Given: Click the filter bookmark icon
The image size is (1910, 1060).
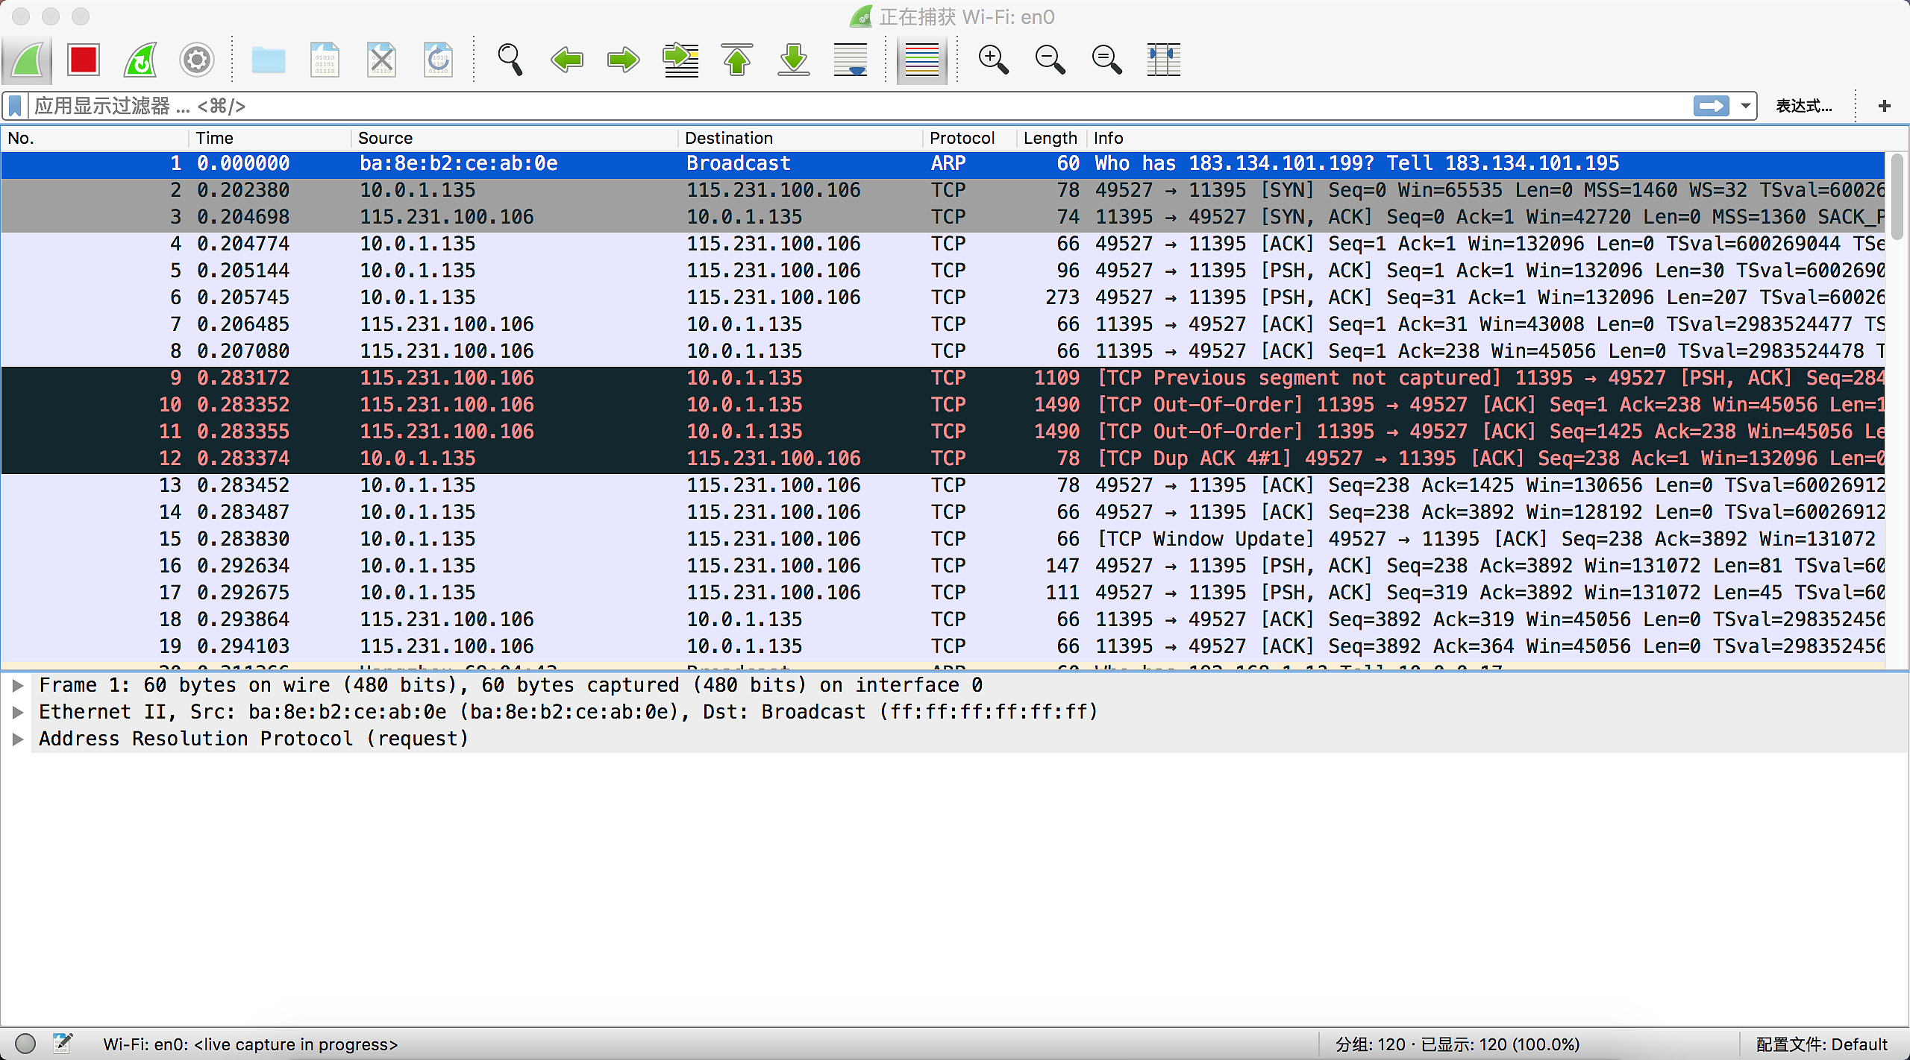Looking at the screenshot, I should click(15, 106).
